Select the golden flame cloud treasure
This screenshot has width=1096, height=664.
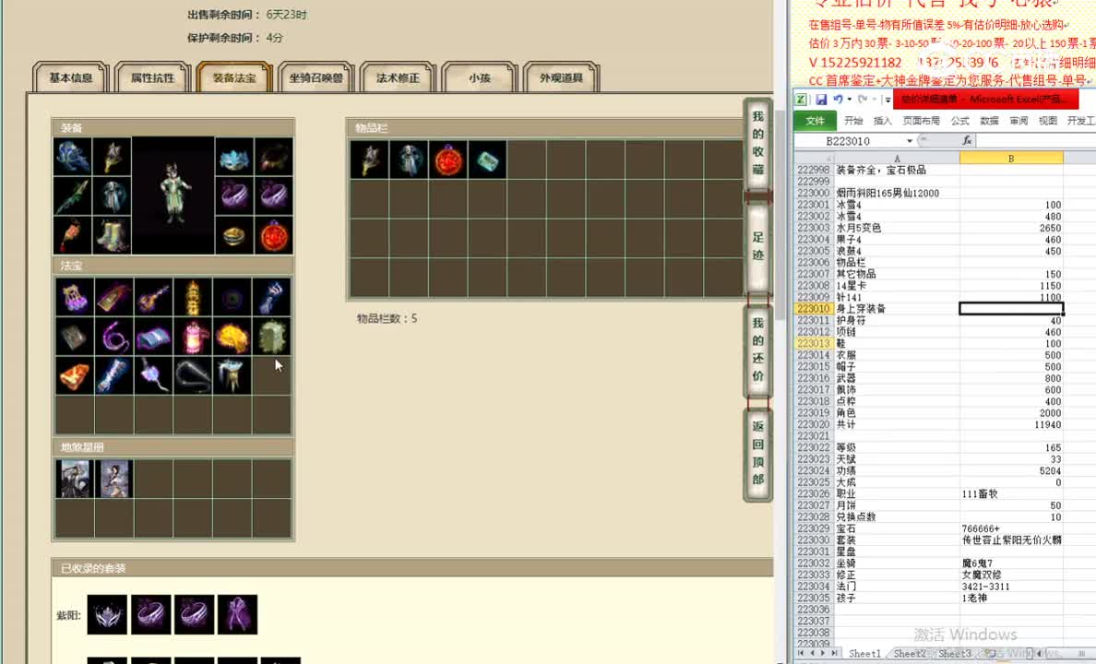[232, 337]
